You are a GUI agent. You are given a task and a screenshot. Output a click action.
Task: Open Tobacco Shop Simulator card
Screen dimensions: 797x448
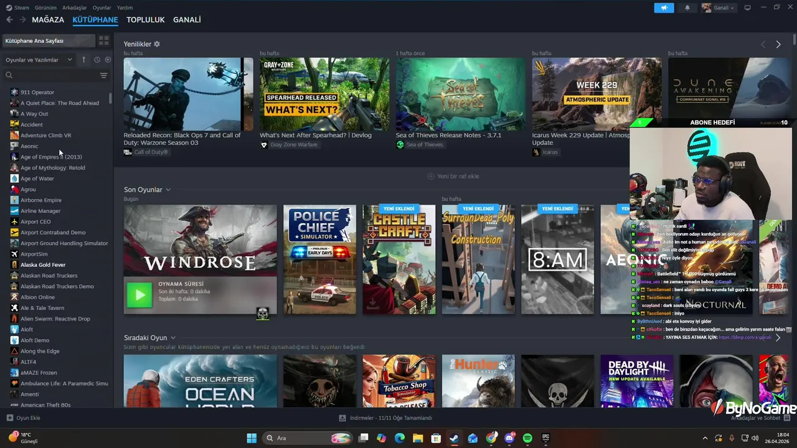399,381
